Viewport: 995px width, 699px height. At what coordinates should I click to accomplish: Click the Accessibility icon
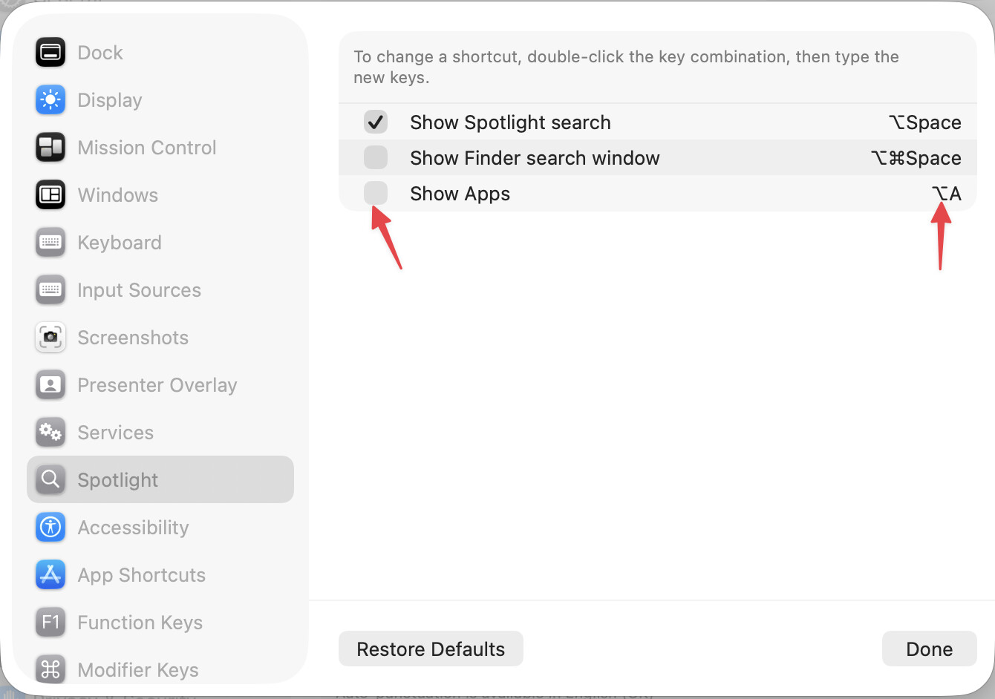click(x=50, y=528)
